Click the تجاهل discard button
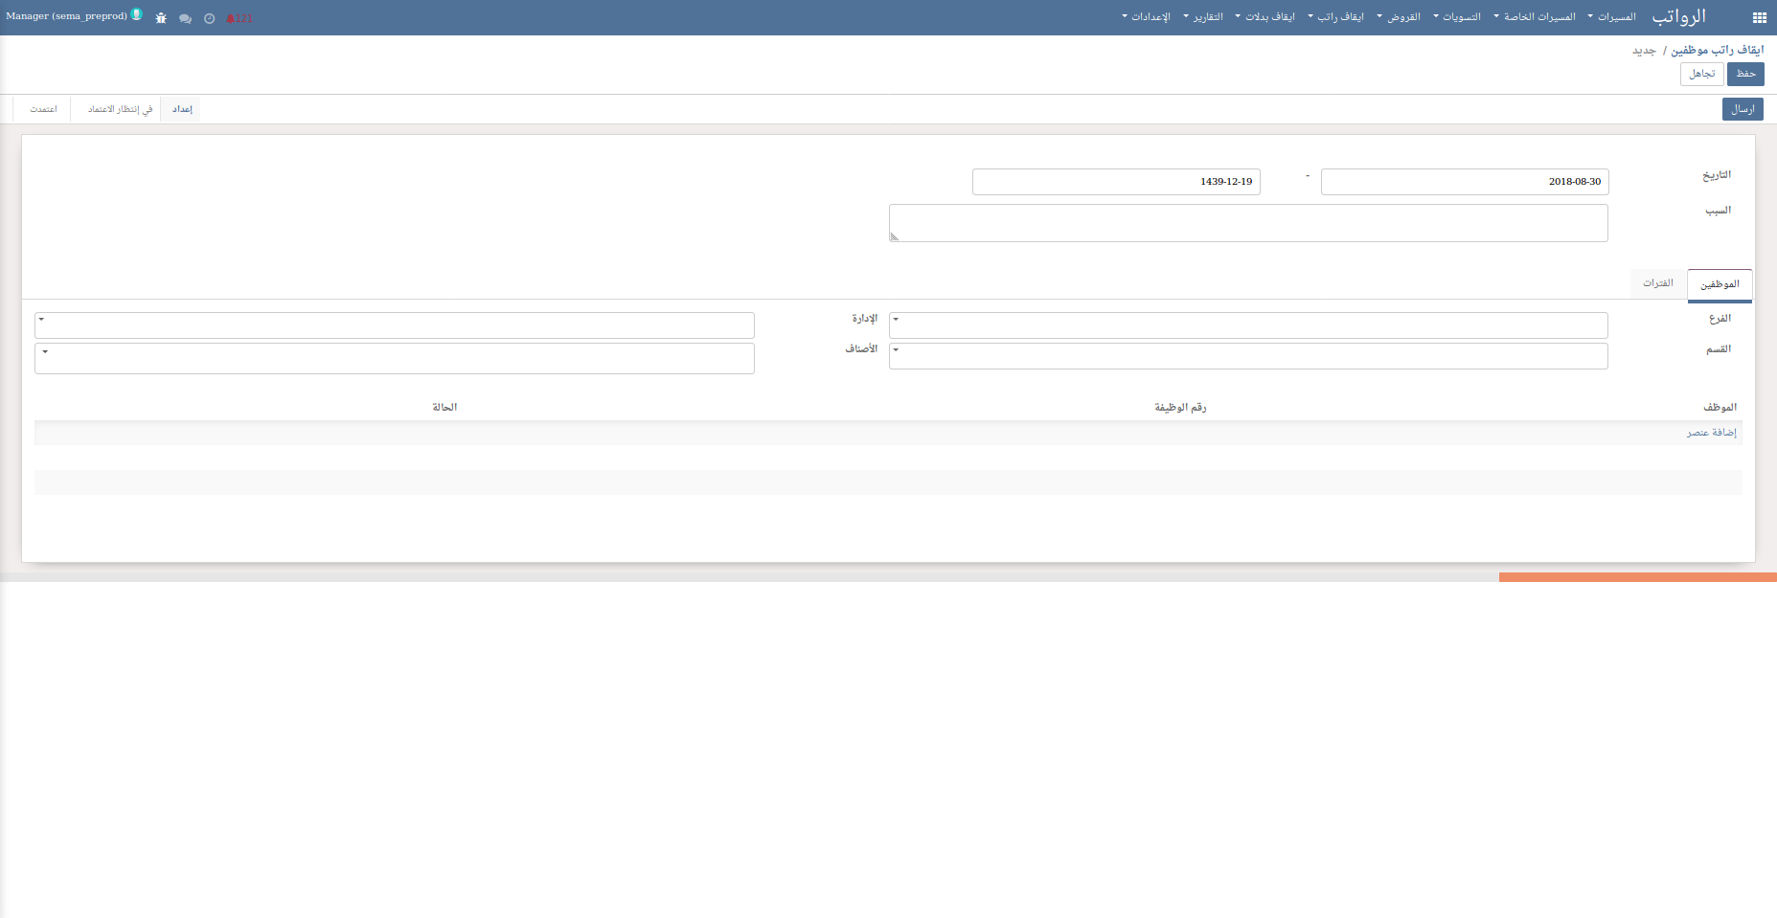Viewport: 1777px width, 918px height. tap(1701, 74)
